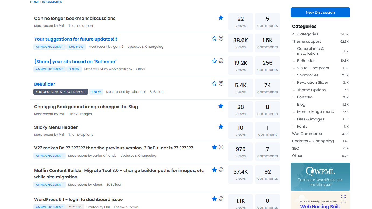
Task: Open gear options for Muffin Content Builder discussion
Action: [x=221, y=170]
